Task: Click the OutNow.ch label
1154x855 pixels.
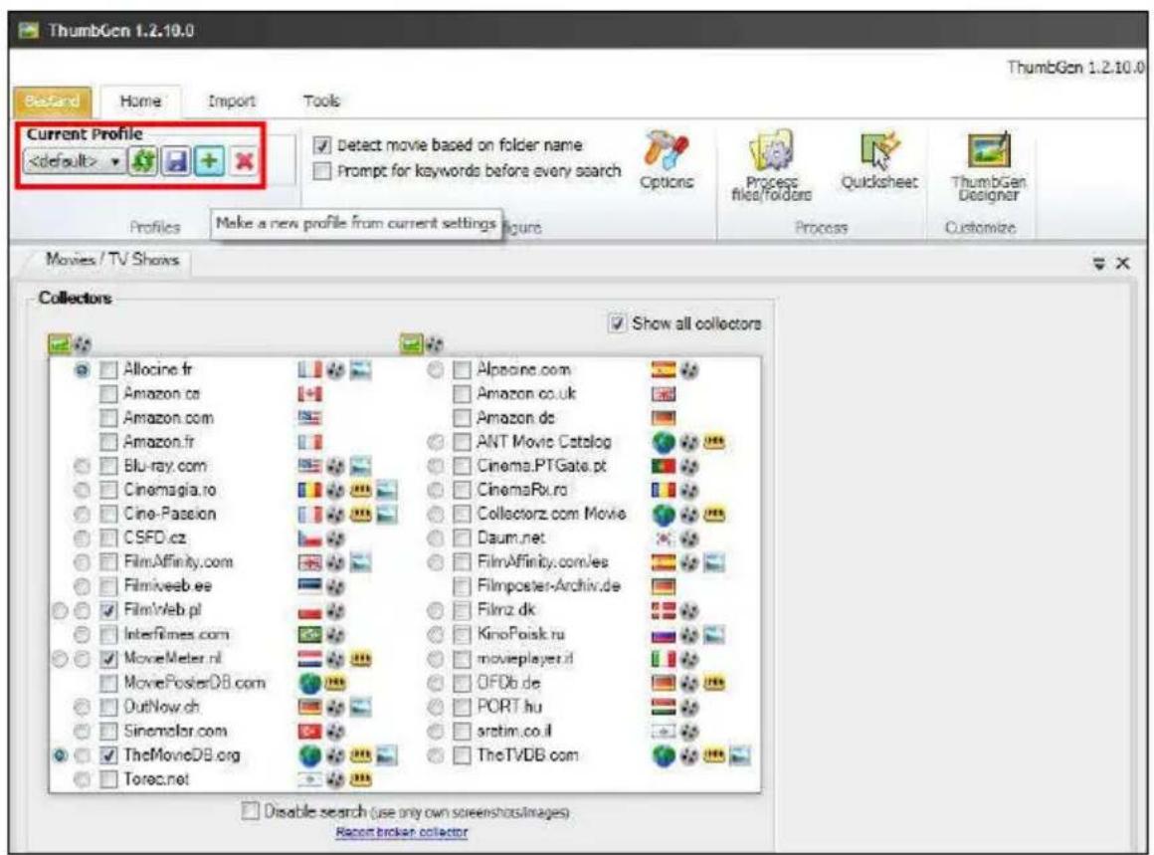Action: click(x=161, y=707)
